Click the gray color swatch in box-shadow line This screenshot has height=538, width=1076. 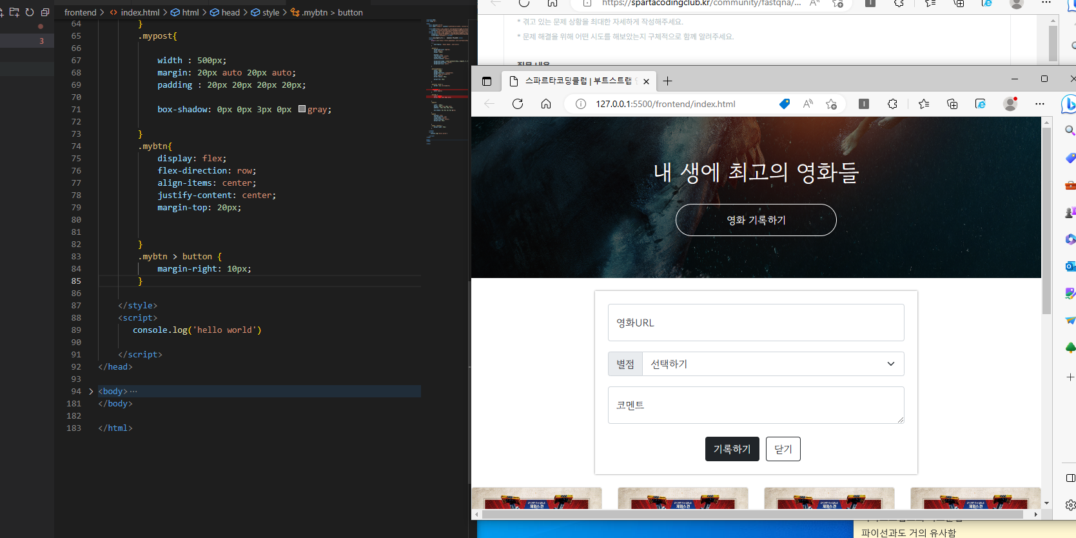click(x=302, y=109)
